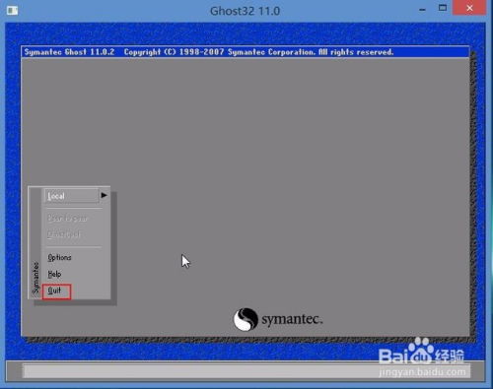Open the Help menu item
Screen dimensions: 493x389
54,274
